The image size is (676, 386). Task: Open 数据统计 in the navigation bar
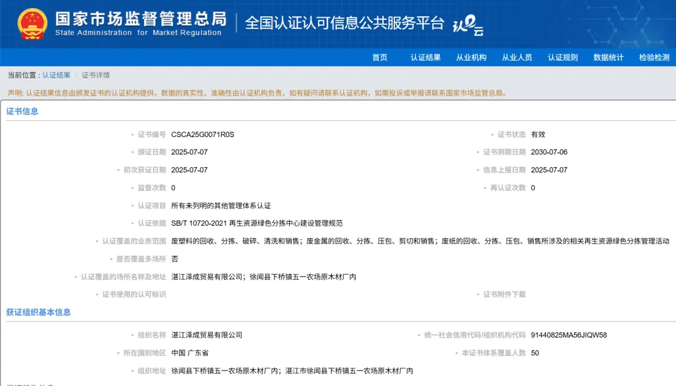pyautogui.click(x=608, y=58)
